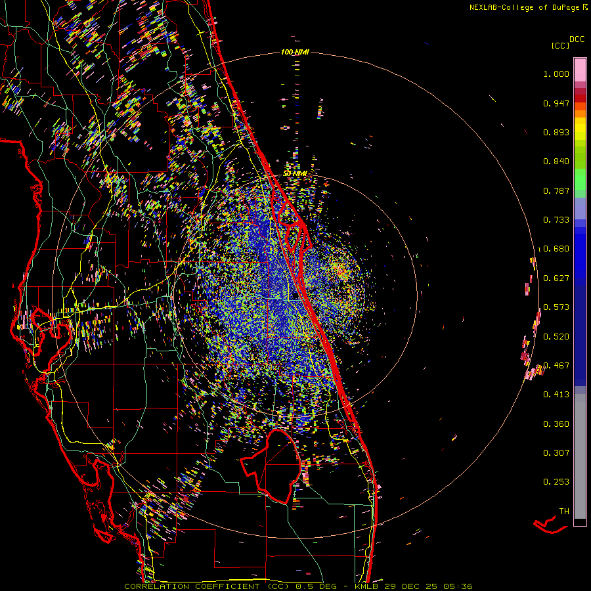Pick the gray segment of the color bar
Viewport: 591px width, 591px height.
(580, 456)
